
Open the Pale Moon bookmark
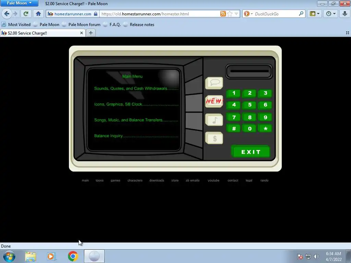click(x=47, y=25)
